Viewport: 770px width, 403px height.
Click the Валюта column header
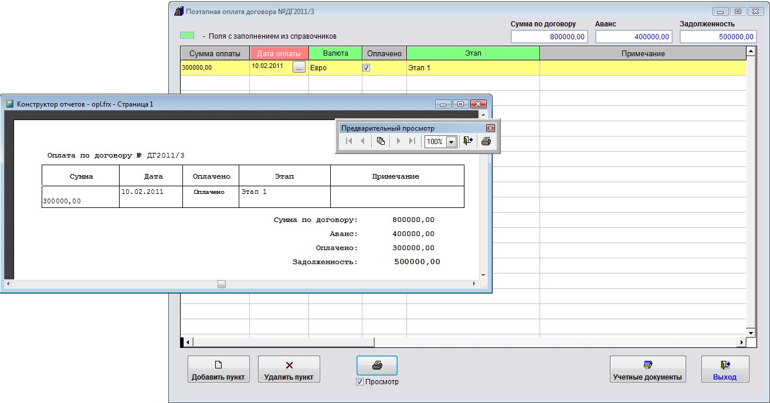[x=335, y=53]
